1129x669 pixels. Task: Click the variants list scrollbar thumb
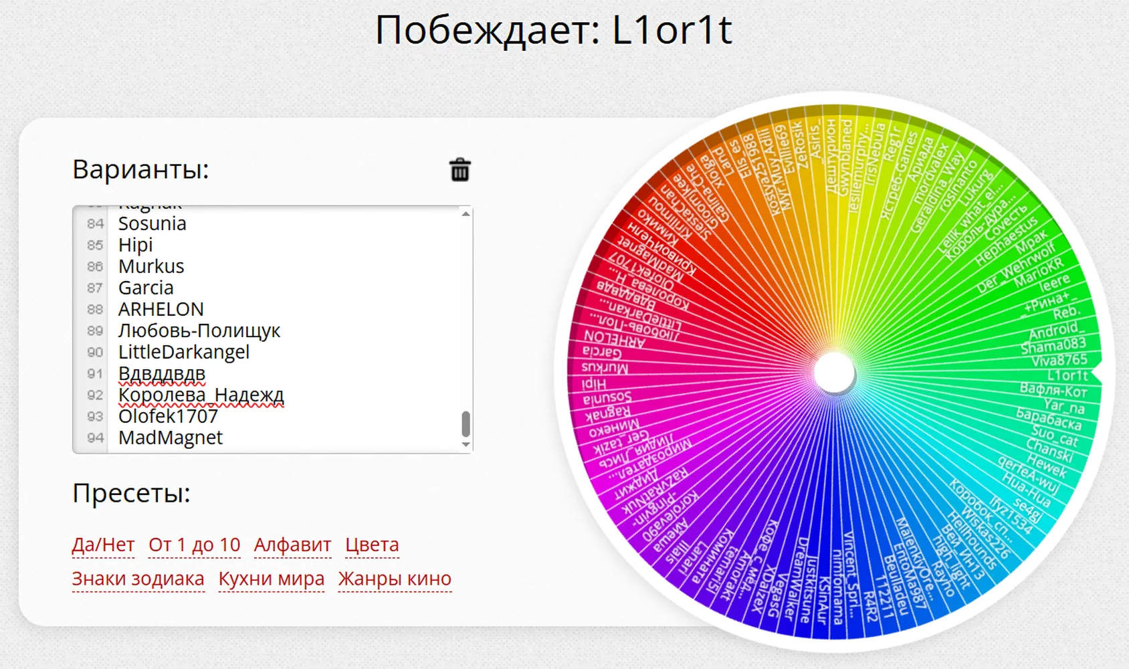466,423
